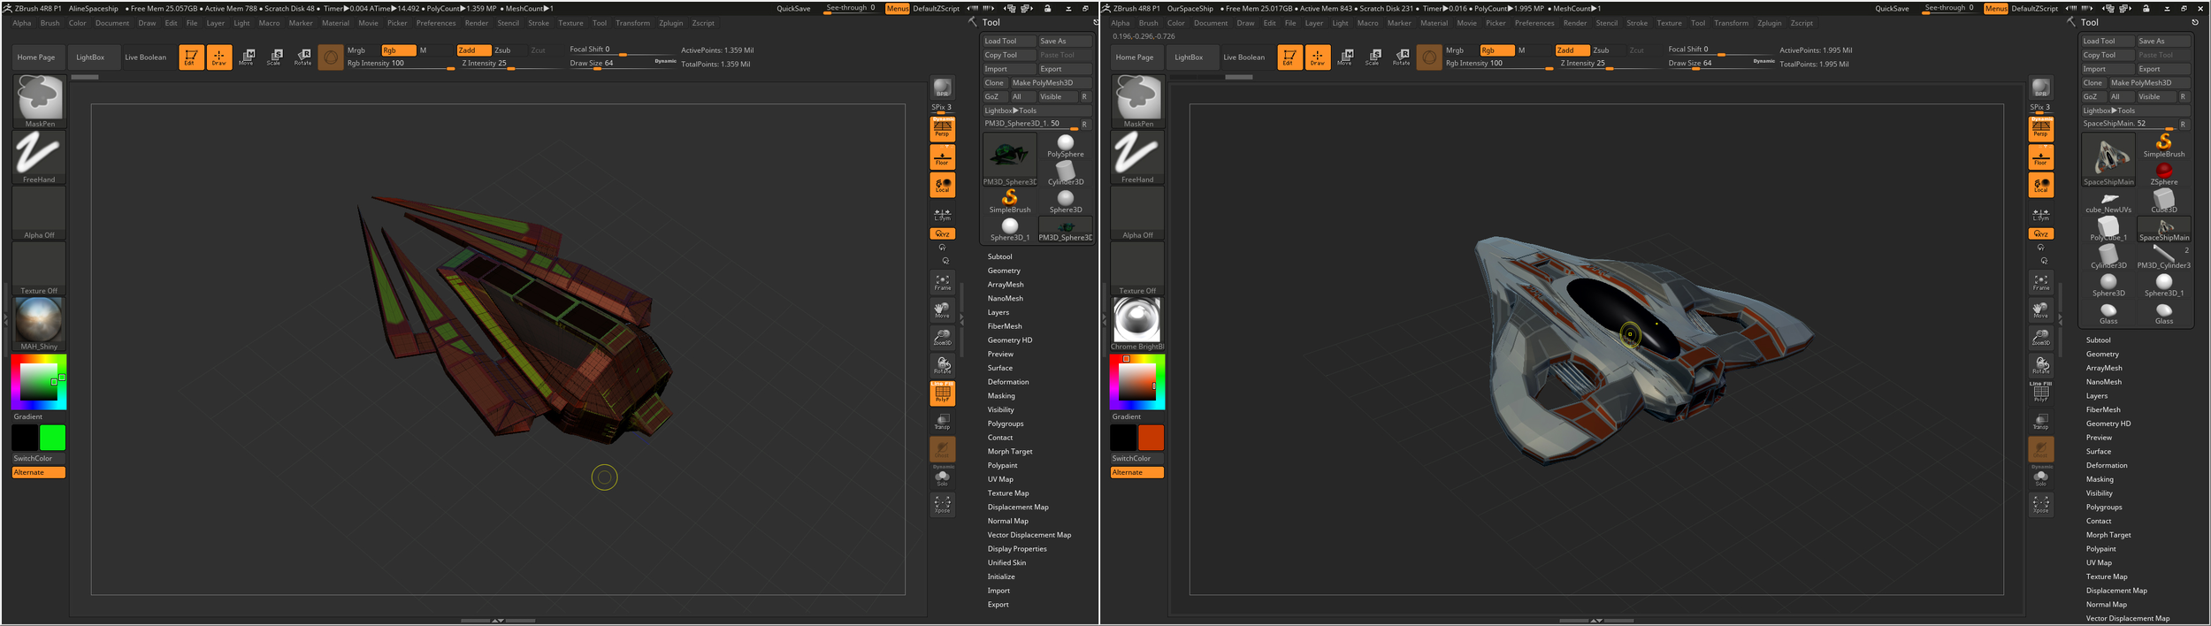Click the Frame view icon in right window

coord(2040,282)
